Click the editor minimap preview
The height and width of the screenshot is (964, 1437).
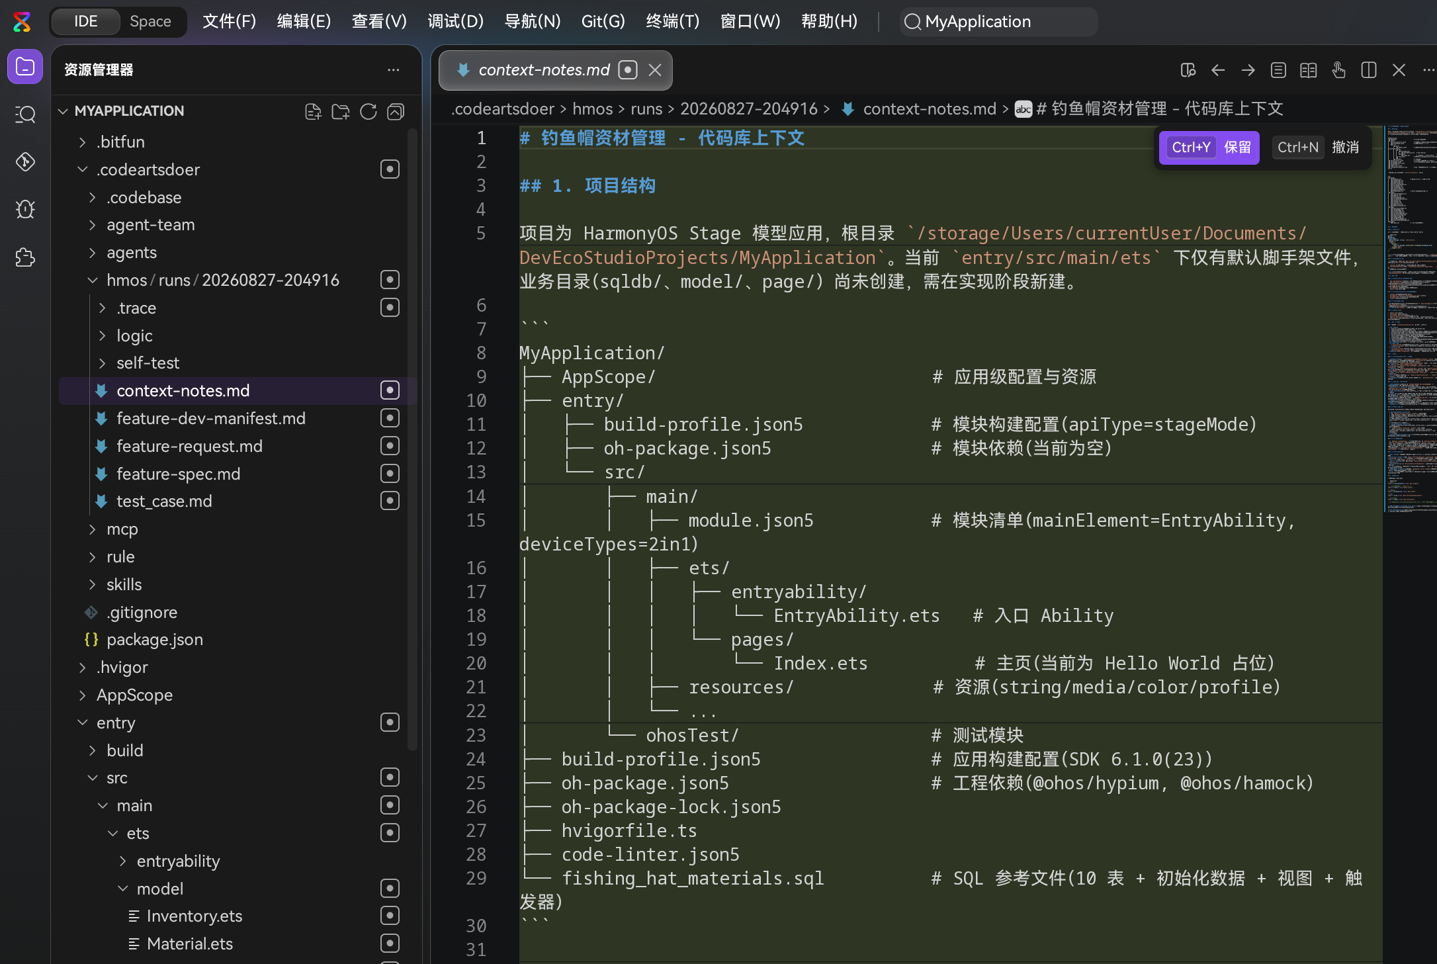(x=1411, y=318)
